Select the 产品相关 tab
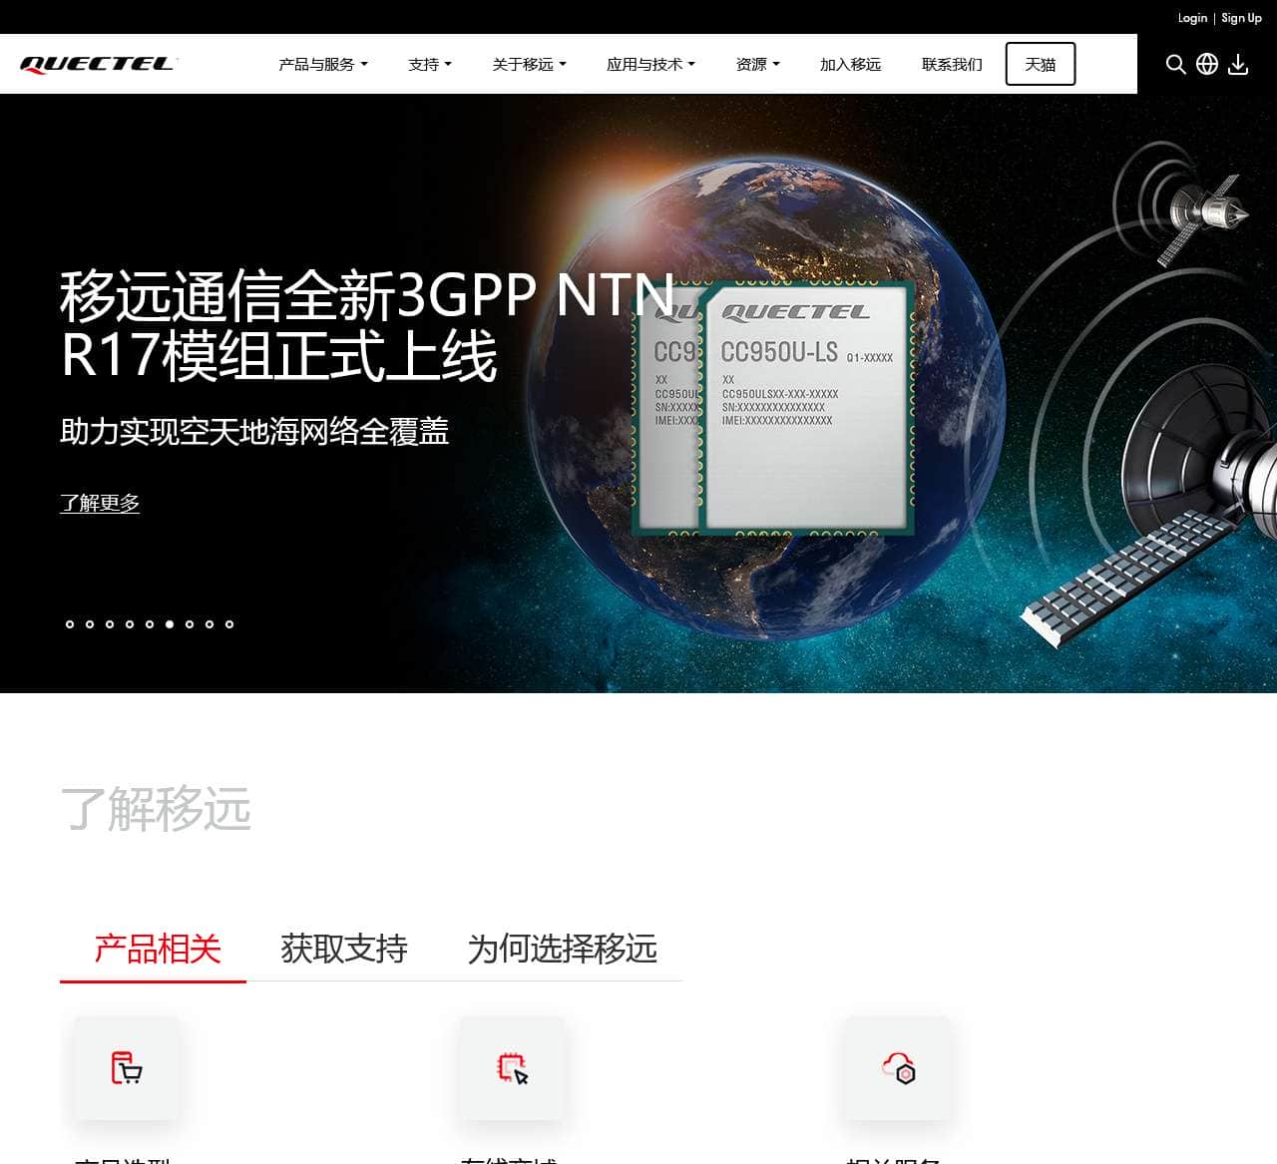Viewport: 1277px width, 1164px height. 158,949
